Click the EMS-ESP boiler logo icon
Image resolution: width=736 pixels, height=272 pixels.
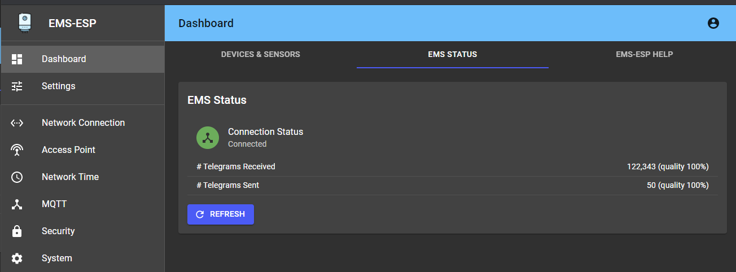pos(24,23)
